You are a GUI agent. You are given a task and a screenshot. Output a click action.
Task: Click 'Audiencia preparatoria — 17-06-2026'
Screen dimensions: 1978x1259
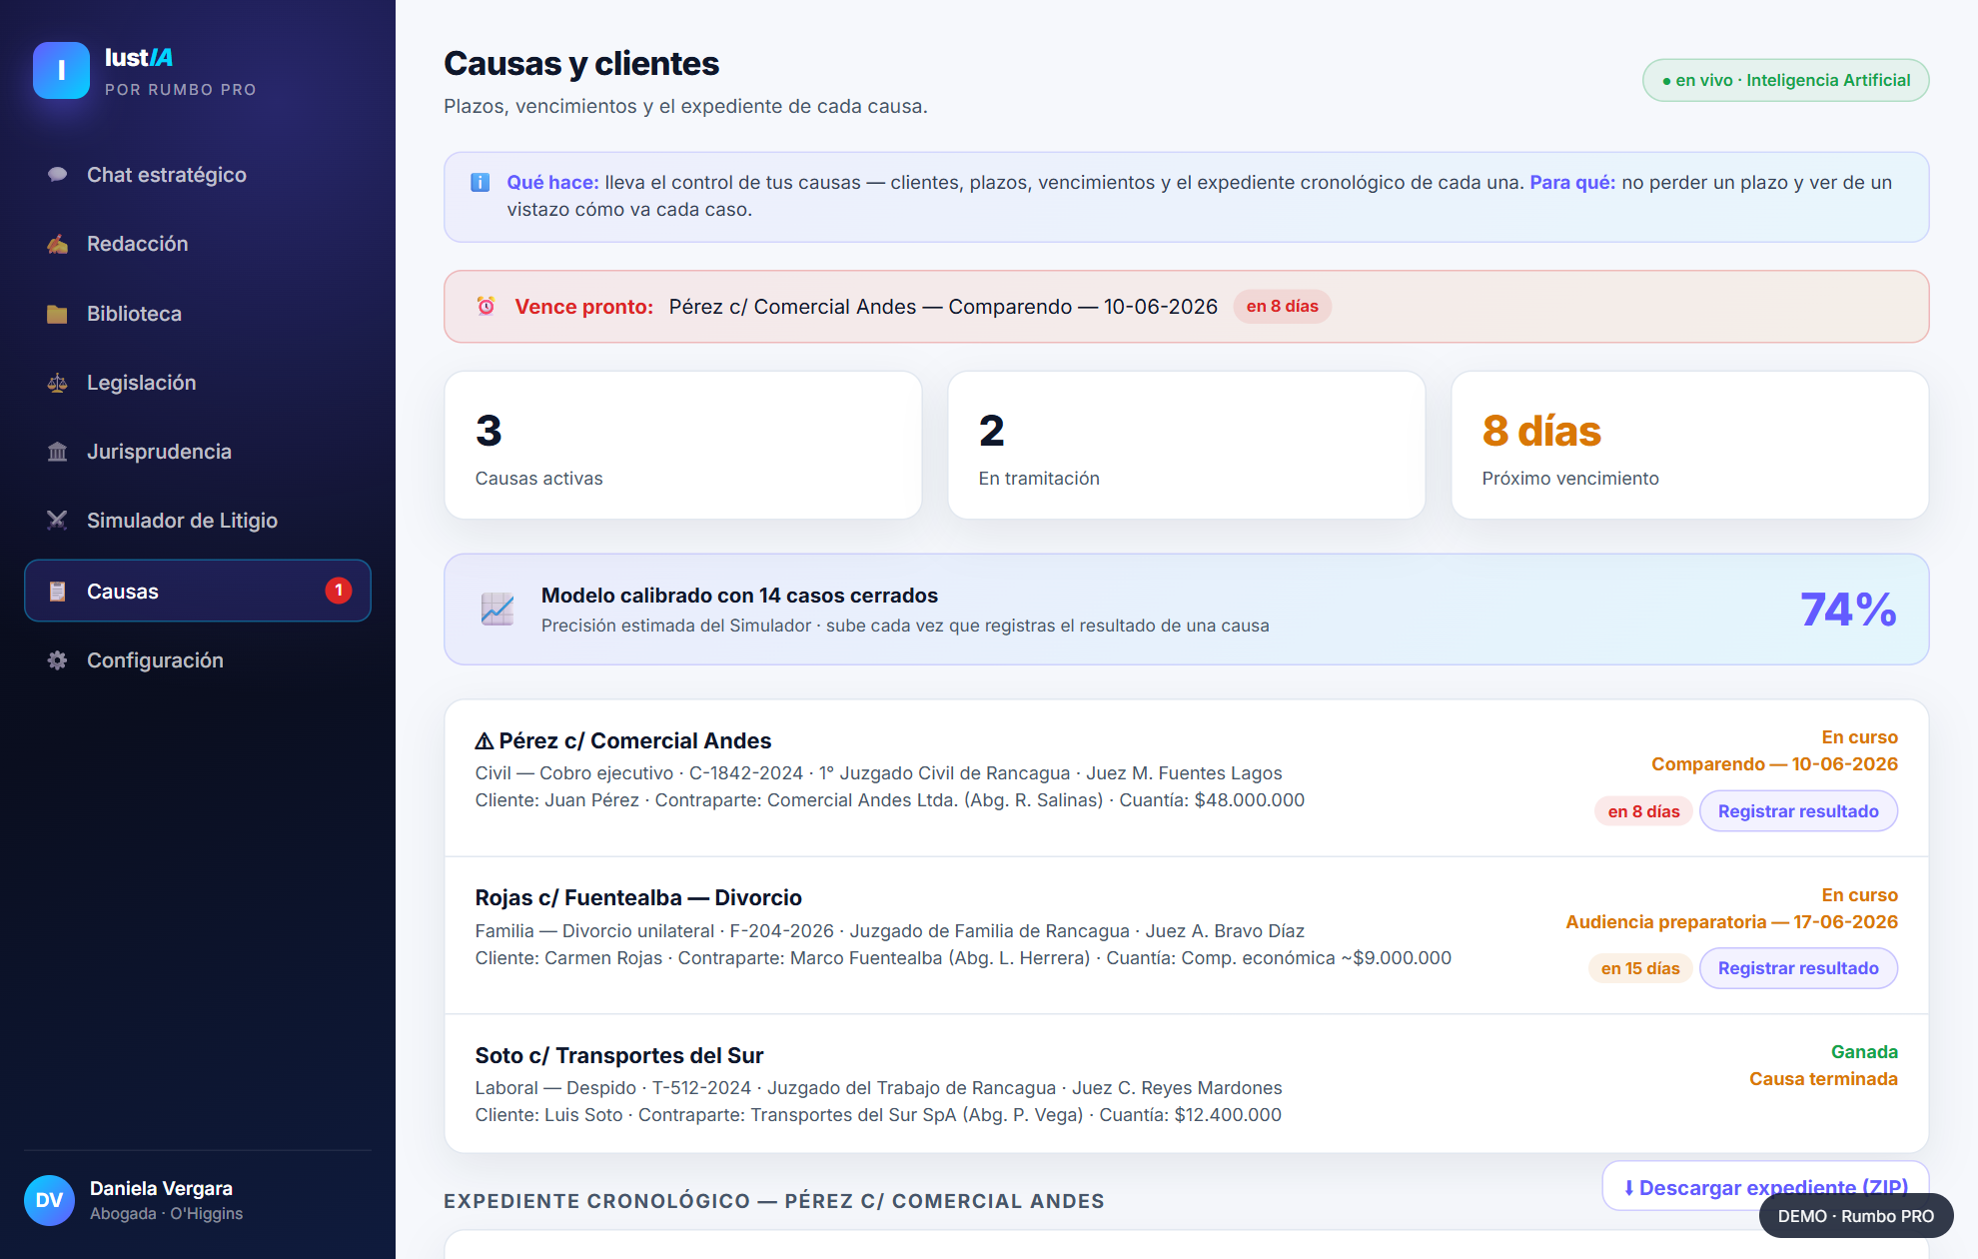(1731, 922)
